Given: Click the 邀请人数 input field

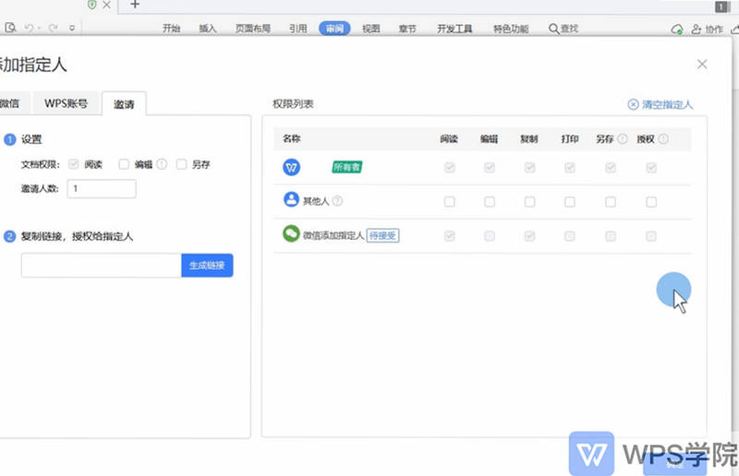Looking at the screenshot, I should pyautogui.click(x=102, y=189).
